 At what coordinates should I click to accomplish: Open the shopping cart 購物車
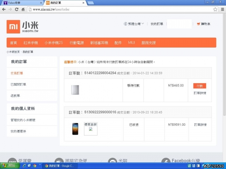pos(204,24)
